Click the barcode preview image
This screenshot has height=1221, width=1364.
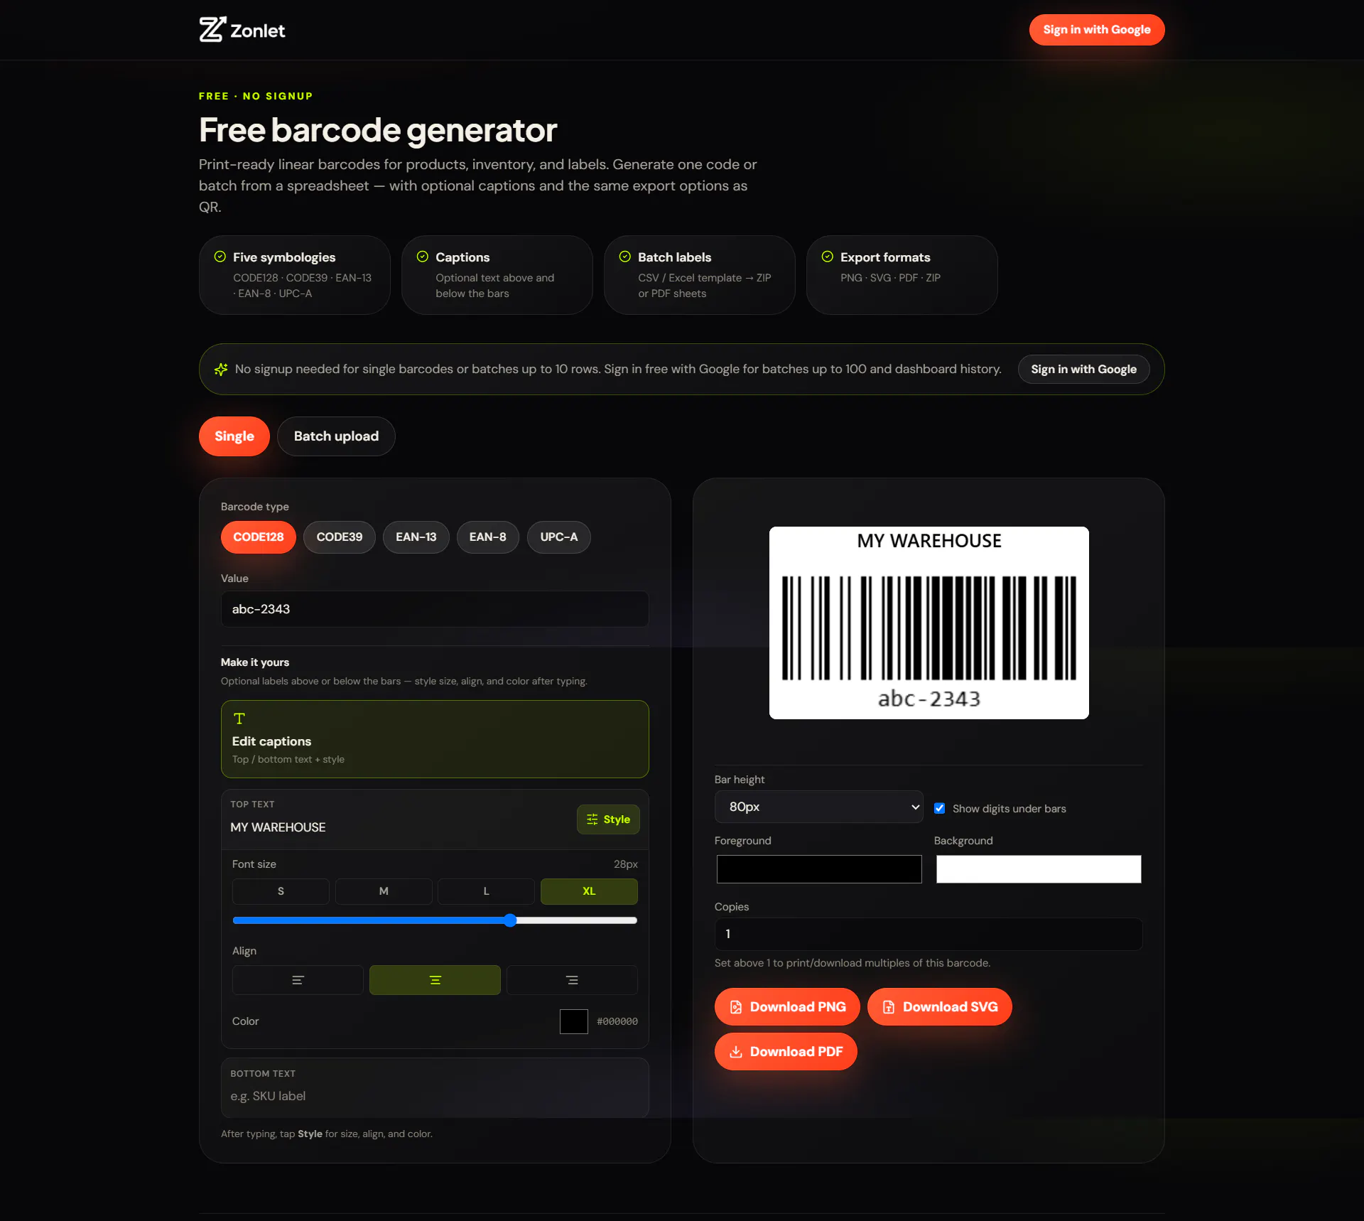929,623
